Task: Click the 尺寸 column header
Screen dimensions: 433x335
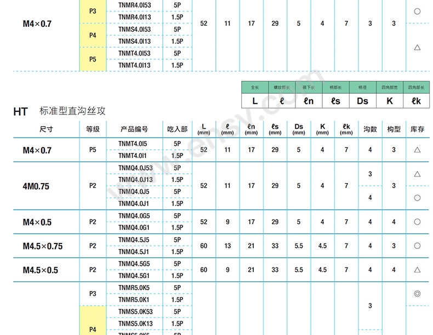Action: 46,129
